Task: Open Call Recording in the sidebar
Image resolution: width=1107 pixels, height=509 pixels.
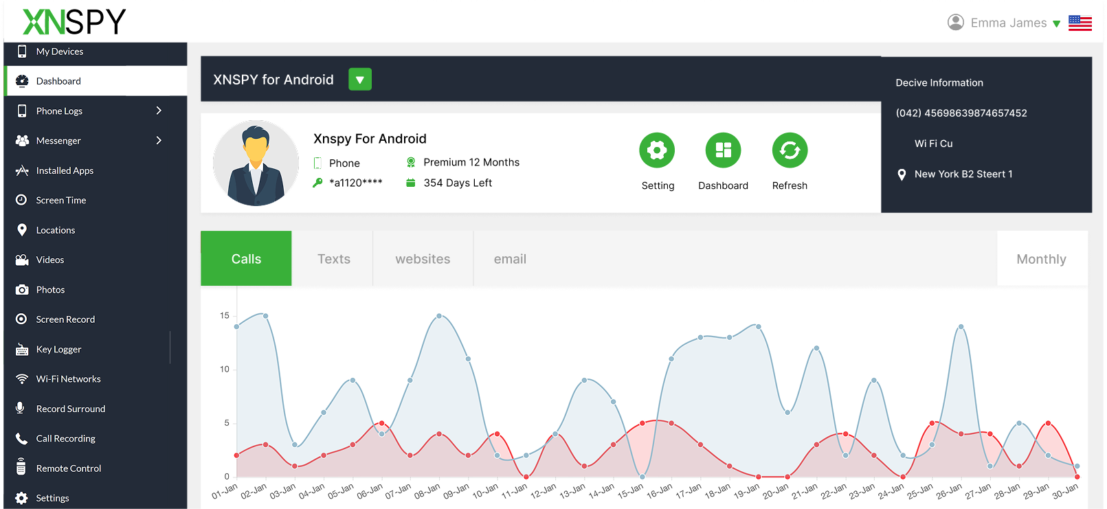Action: pyautogui.click(x=65, y=439)
